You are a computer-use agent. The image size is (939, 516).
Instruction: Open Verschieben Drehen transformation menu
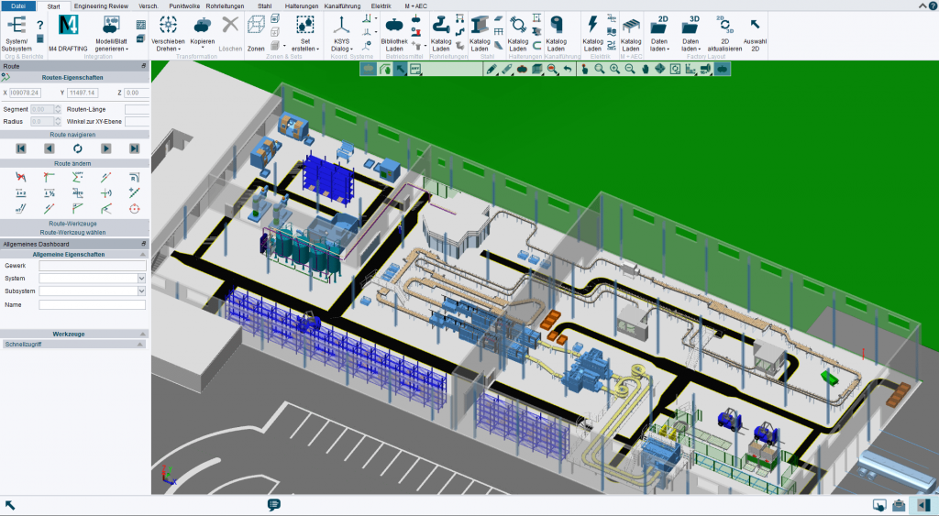pos(168,34)
